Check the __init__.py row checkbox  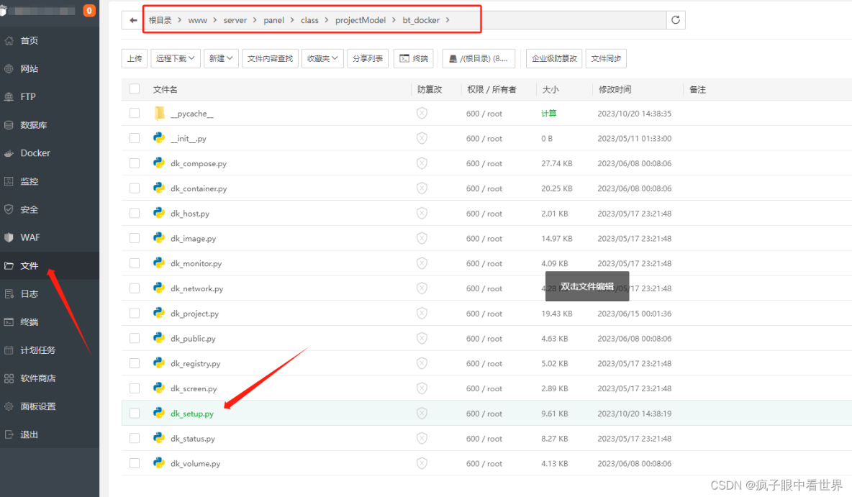click(135, 138)
